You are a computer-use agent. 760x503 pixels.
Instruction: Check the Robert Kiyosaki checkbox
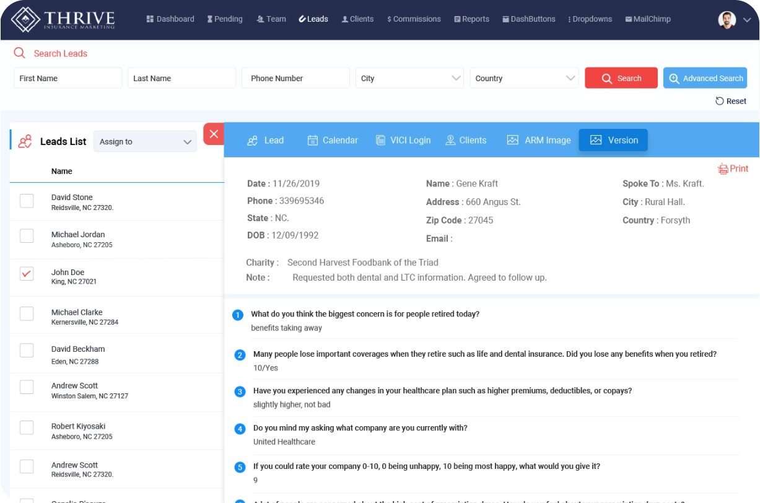[x=27, y=427]
